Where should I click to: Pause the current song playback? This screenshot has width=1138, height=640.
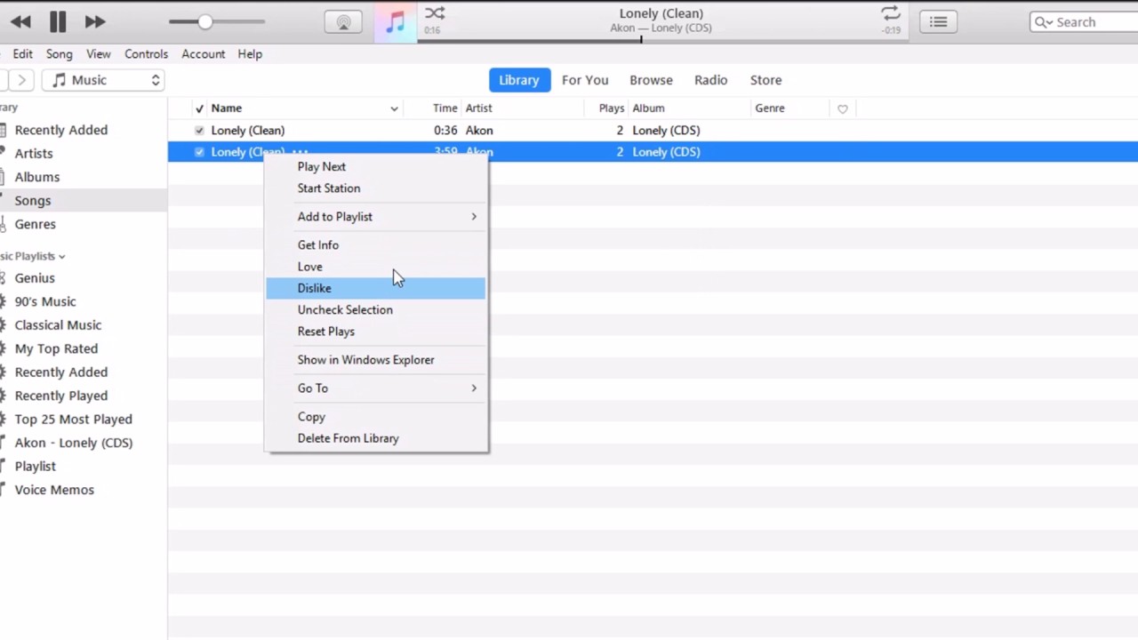click(58, 21)
